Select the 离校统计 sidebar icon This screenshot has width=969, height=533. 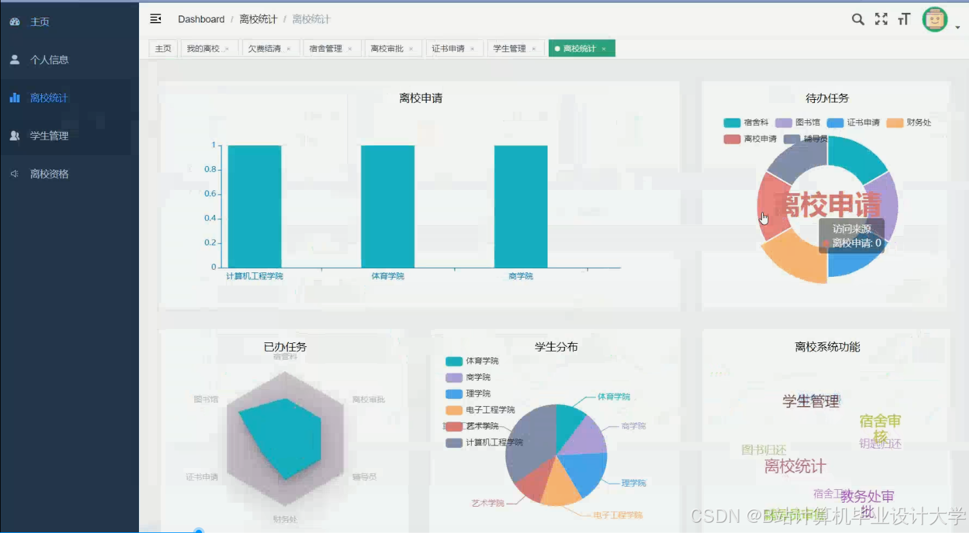(14, 97)
